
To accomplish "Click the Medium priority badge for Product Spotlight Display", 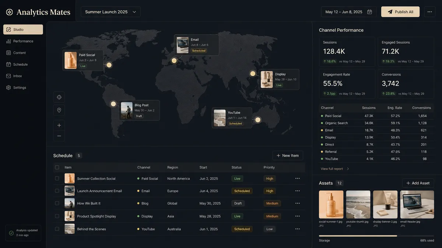I will [272, 216].
